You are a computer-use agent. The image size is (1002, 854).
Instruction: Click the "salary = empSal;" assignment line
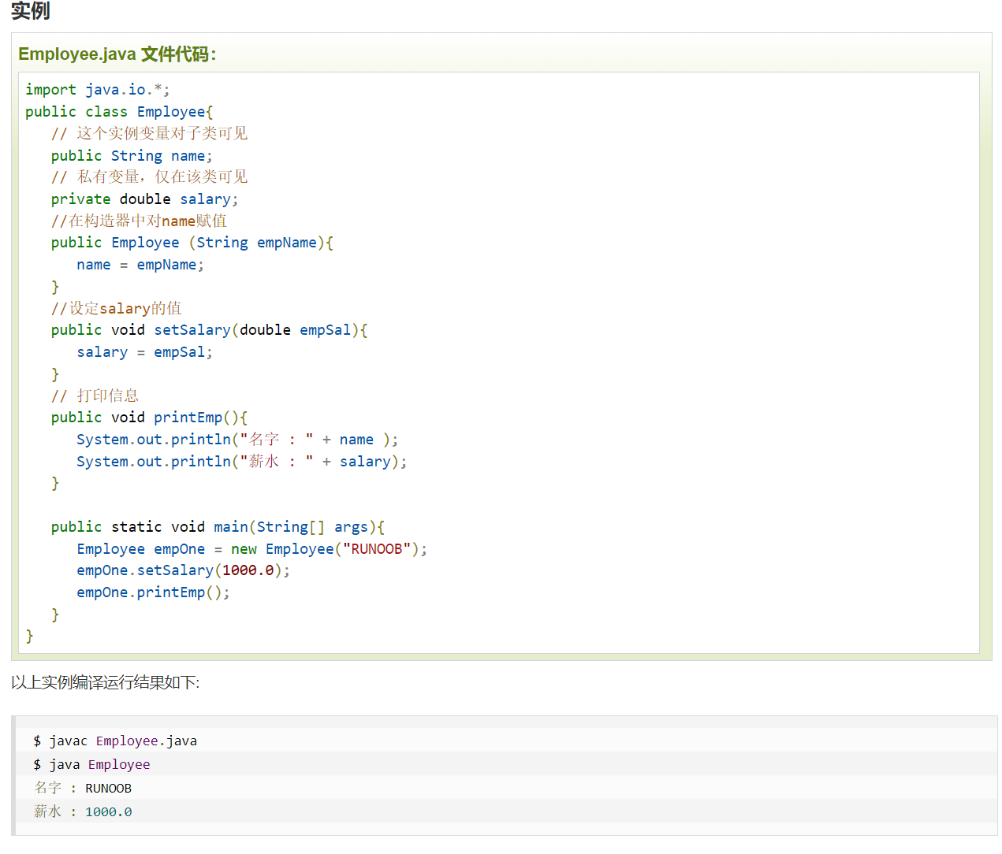click(143, 352)
